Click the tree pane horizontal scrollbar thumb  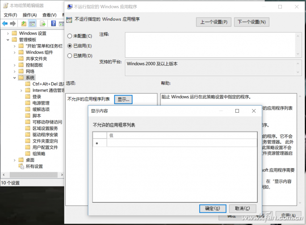tap(34, 174)
